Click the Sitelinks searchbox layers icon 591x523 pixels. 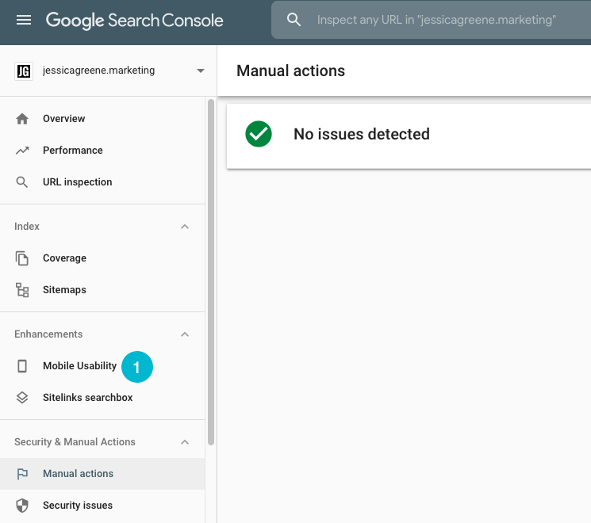tap(22, 398)
